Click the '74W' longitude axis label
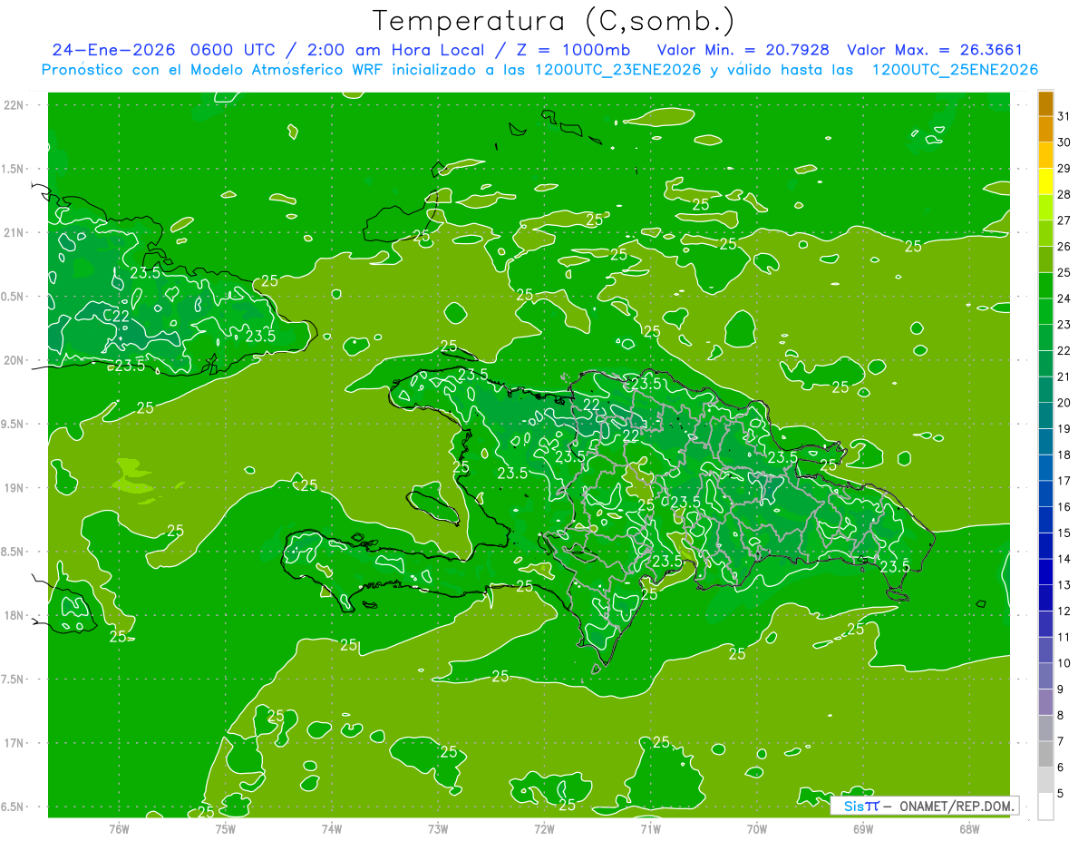1088x841 pixels. (331, 829)
